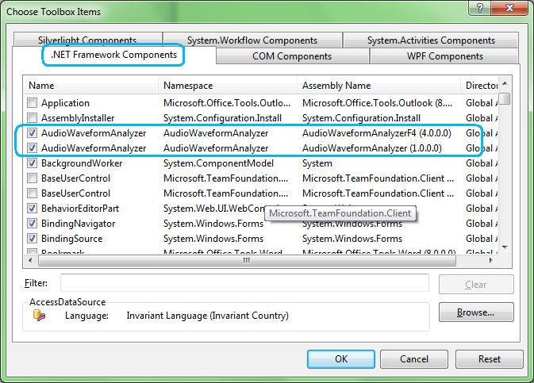Check the AssemblyInstaller checkbox
Image resolution: width=534 pixels, height=383 pixels.
tap(32, 118)
